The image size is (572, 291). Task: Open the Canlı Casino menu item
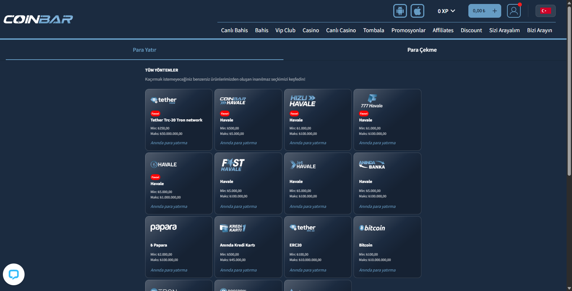click(341, 30)
